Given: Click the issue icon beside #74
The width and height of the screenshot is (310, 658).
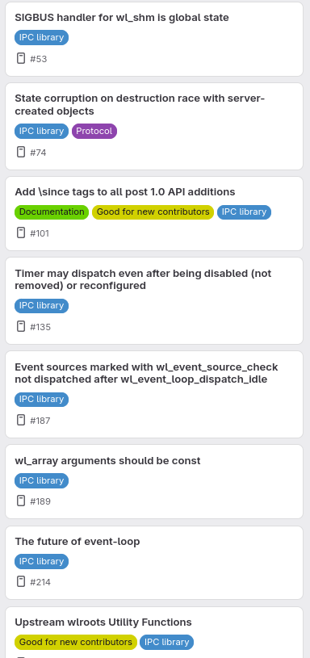Looking at the screenshot, I should 20,152.
